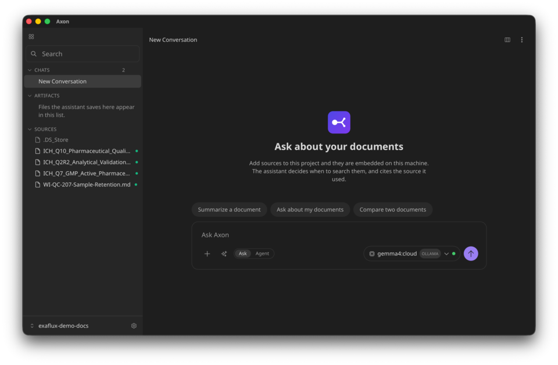Click the plus attach icon
The height and width of the screenshot is (365, 558).
pos(207,254)
